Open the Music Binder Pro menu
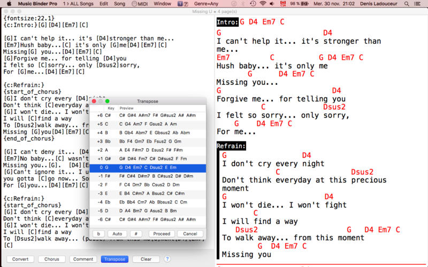Screen dimensions: 428x267 [37, 4]
